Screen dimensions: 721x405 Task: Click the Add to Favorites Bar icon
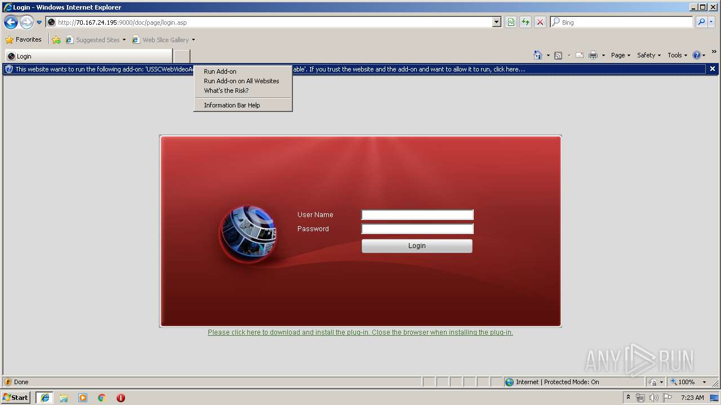56,40
